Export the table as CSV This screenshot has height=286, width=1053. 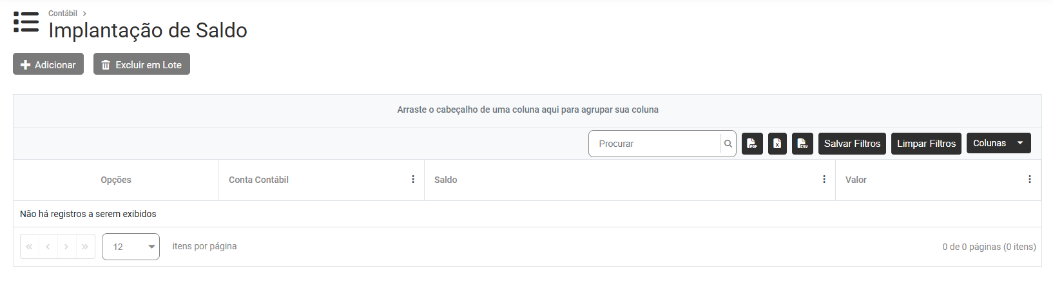click(802, 144)
